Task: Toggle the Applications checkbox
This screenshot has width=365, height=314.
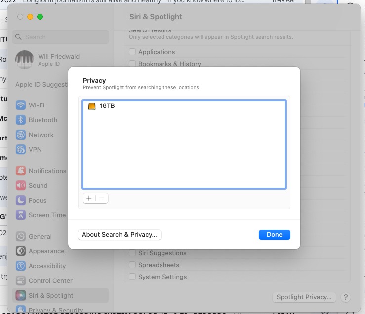Action: tap(132, 52)
